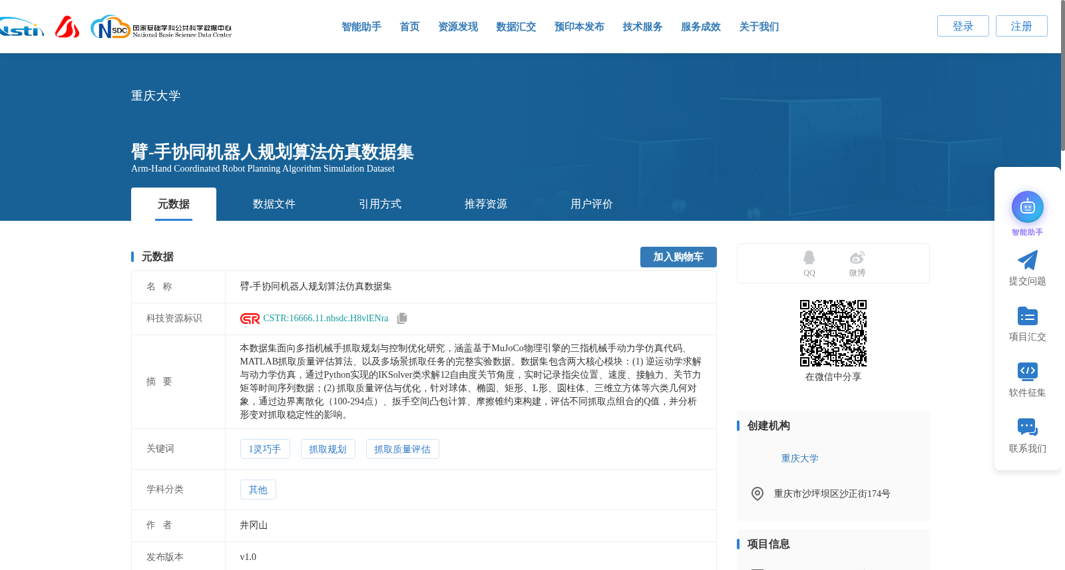Screen dimensions: 1065x570
Task: Open 数据汇交 navigation menu
Action: tap(516, 27)
